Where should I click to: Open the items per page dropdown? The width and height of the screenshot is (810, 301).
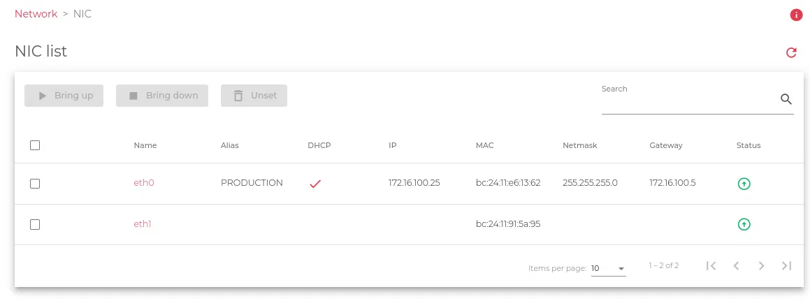point(608,268)
